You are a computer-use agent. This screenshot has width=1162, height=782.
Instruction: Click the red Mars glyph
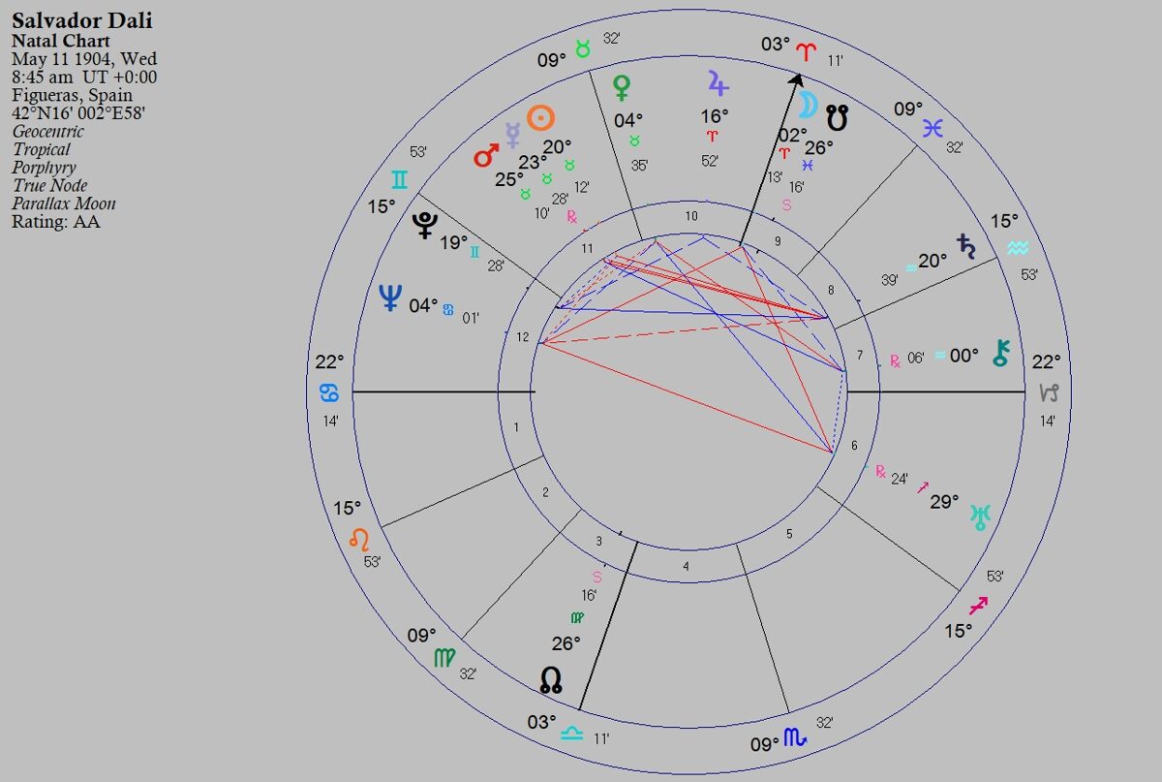point(485,156)
